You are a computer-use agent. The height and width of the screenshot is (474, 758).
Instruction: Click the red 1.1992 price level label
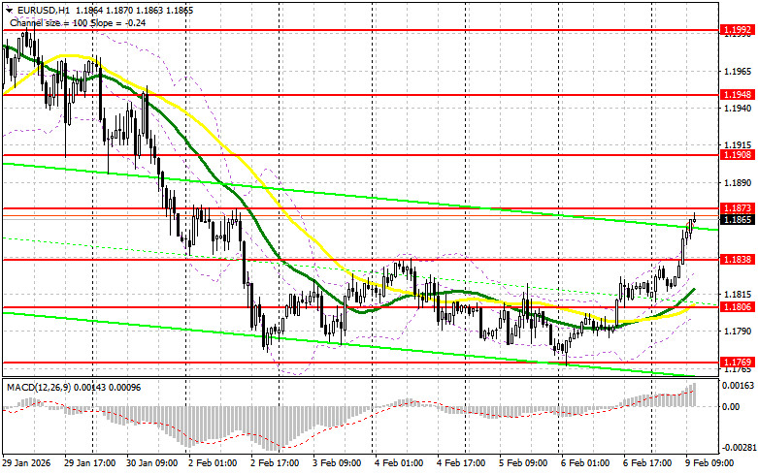coord(738,30)
